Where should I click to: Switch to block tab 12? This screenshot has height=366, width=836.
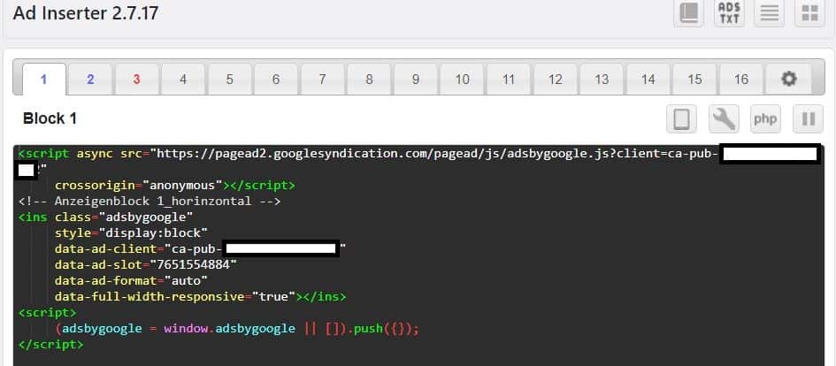click(x=555, y=80)
